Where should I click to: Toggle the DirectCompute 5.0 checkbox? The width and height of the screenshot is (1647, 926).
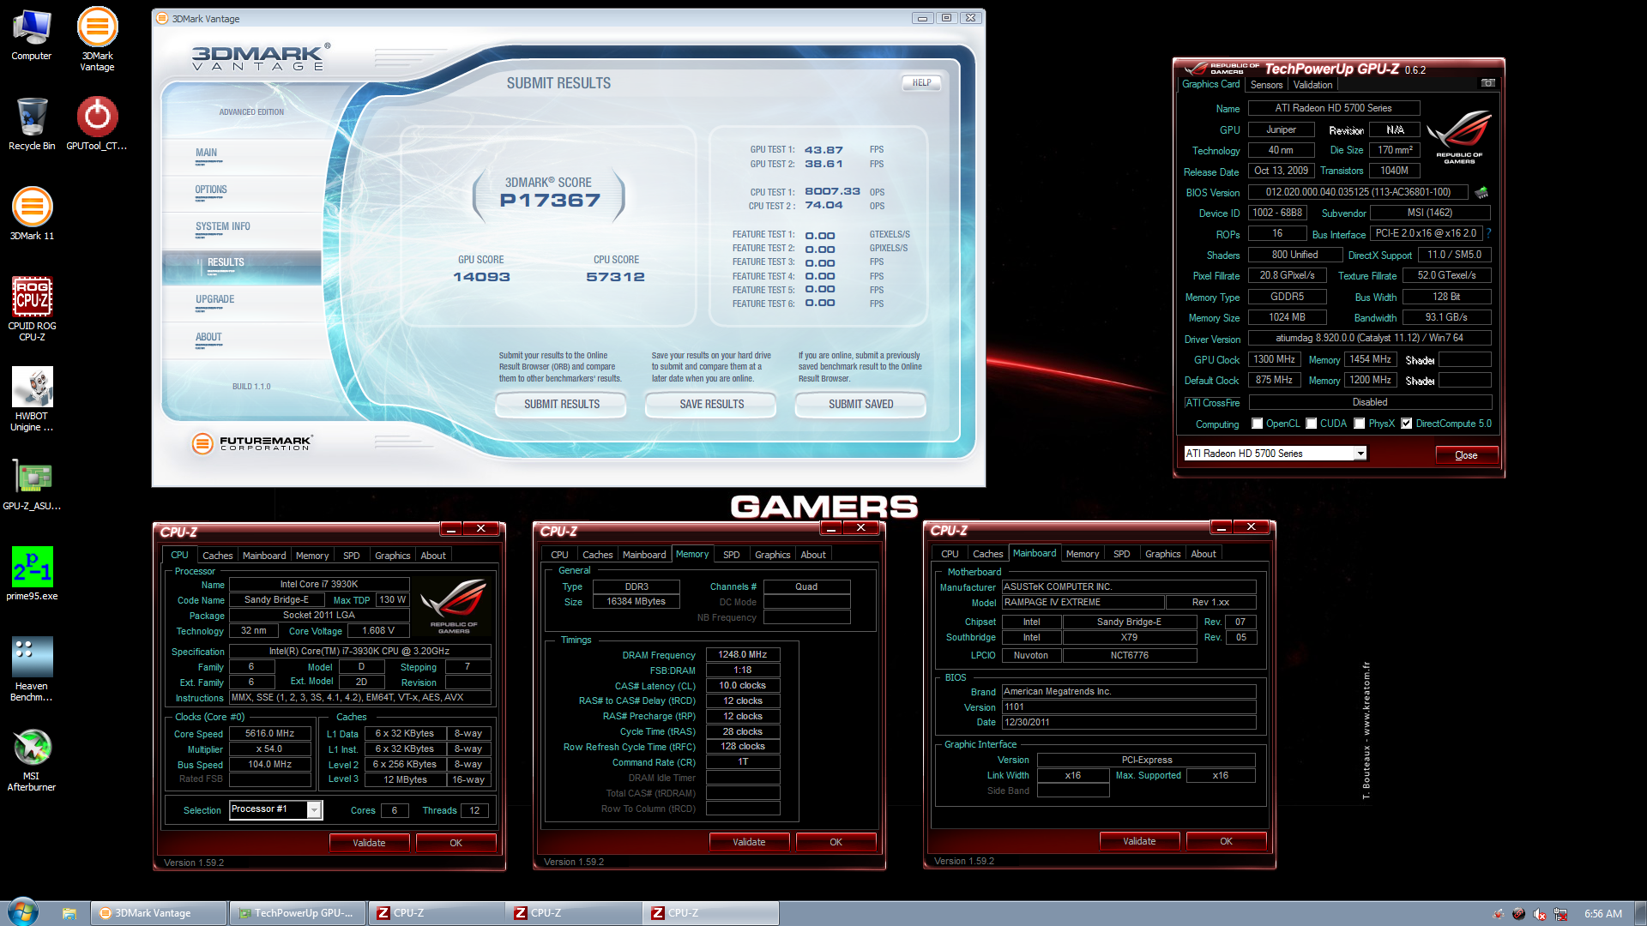[1407, 424]
